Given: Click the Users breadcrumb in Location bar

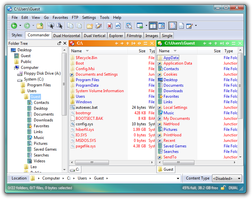Looking at the screenshot, I should (x=82, y=178).
